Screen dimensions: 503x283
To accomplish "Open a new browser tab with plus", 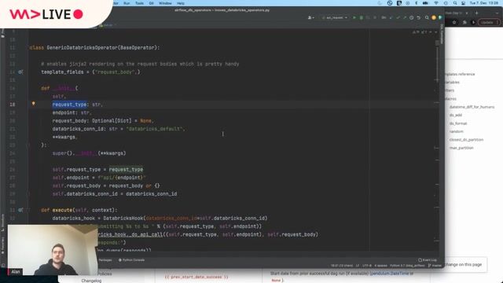I will 477,13.
